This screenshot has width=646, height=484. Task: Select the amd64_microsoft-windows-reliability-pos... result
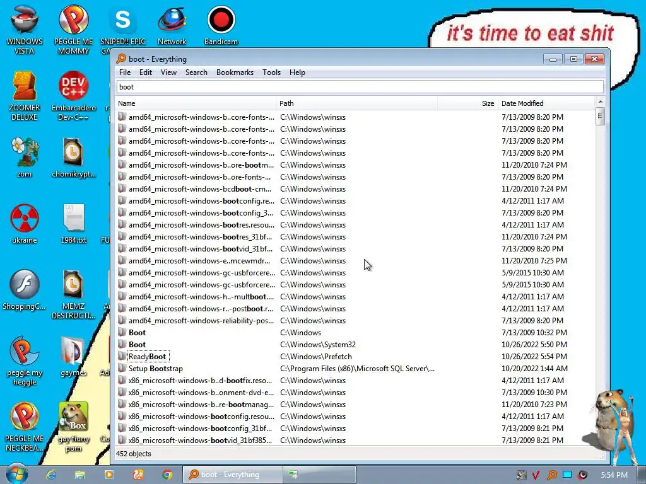tap(201, 321)
